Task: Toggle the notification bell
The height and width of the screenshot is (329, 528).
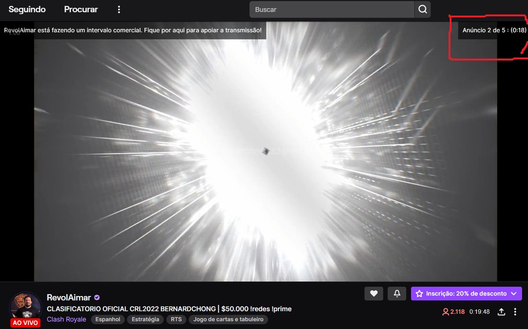Action: [x=397, y=293]
